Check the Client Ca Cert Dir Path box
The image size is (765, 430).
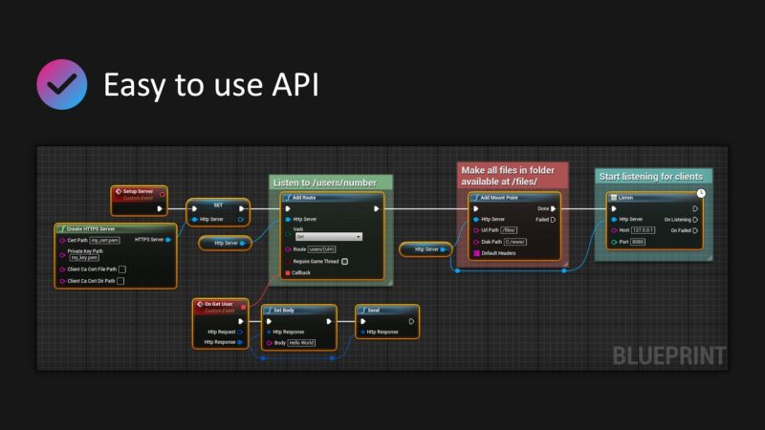(120, 281)
